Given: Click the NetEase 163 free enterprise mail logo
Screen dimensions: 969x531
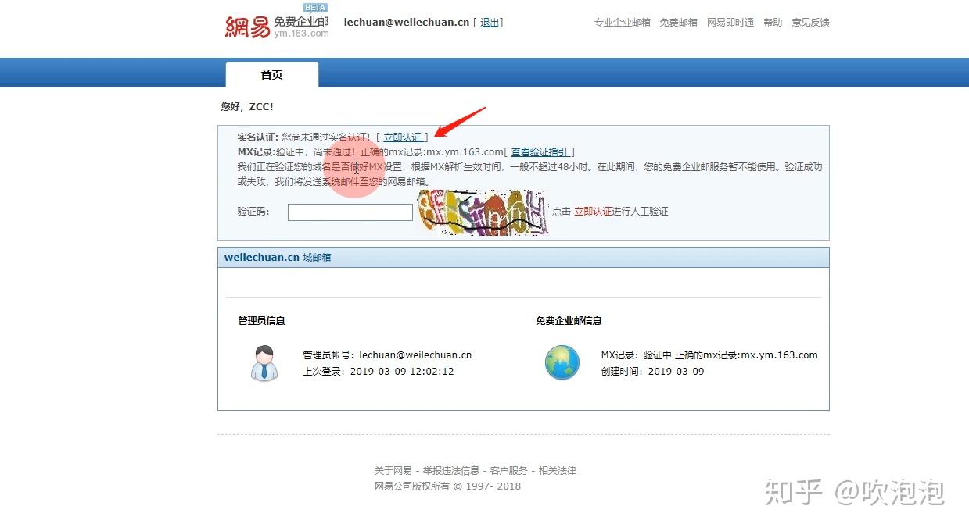Looking at the screenshot, I should [277, 22].
